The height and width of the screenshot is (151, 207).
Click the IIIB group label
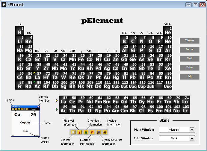[x=37, y=51]
